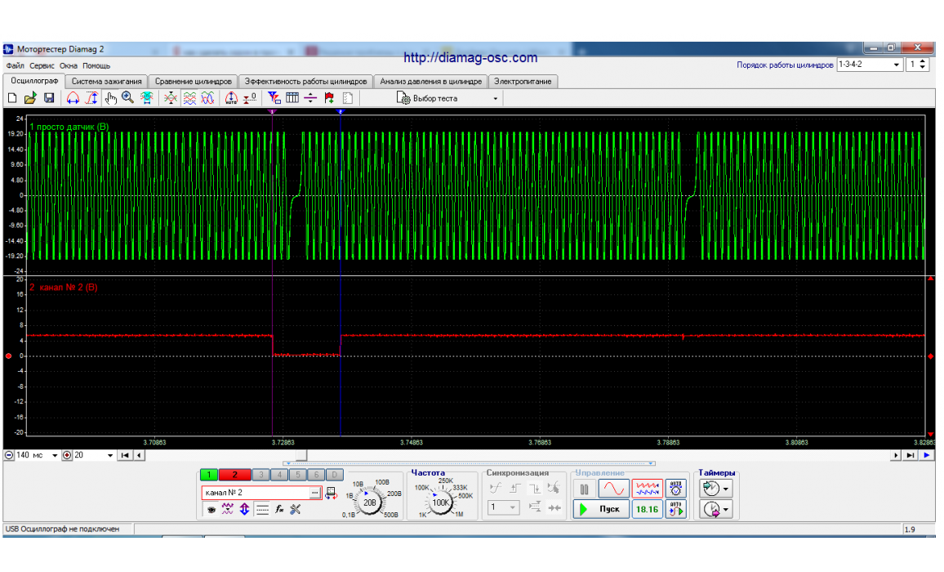Open the second timer dropdown with pink arrow
Viewport: 944px width, 572px height.
715,510
